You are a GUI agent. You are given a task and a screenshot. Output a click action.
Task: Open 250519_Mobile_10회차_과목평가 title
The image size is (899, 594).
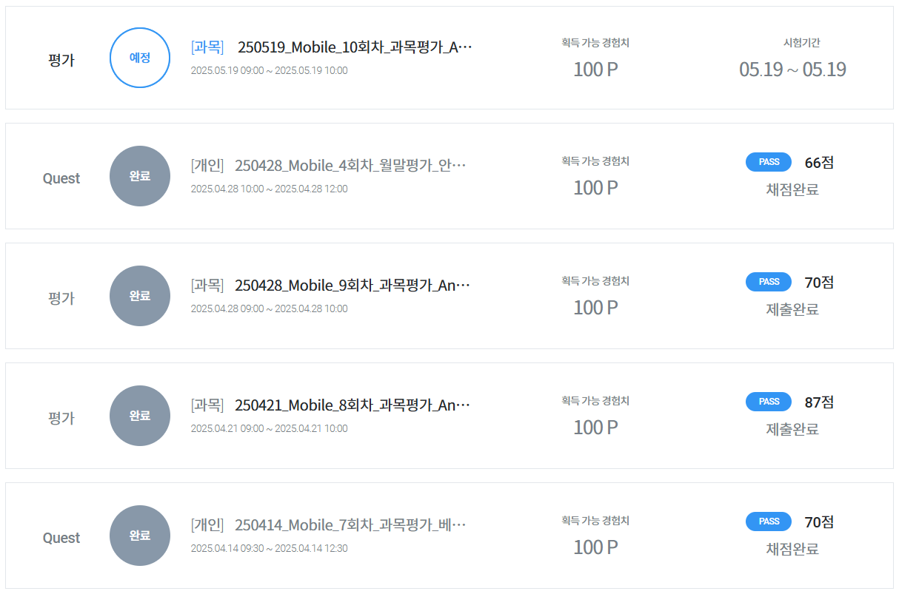(x=355, y=47)
